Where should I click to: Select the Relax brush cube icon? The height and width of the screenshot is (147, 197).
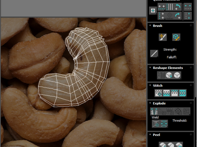pyautogui.click(x=176, y=37)
